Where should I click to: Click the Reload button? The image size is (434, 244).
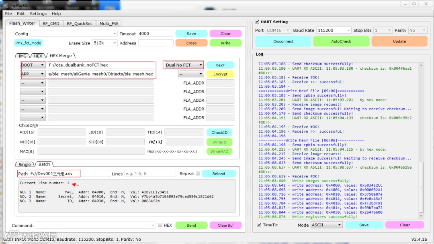(219, 173)
